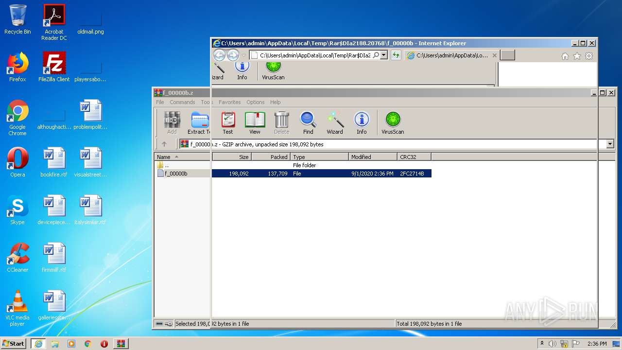Select Opera desktop icon

click(17, 162)
